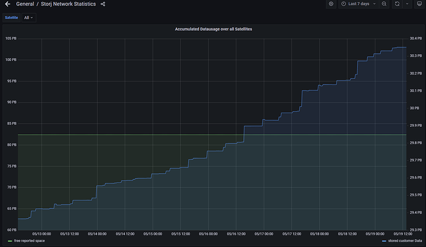Open dashboard settings gear
The width and height of the screenshot is (426, 247).
click(331, 4)
